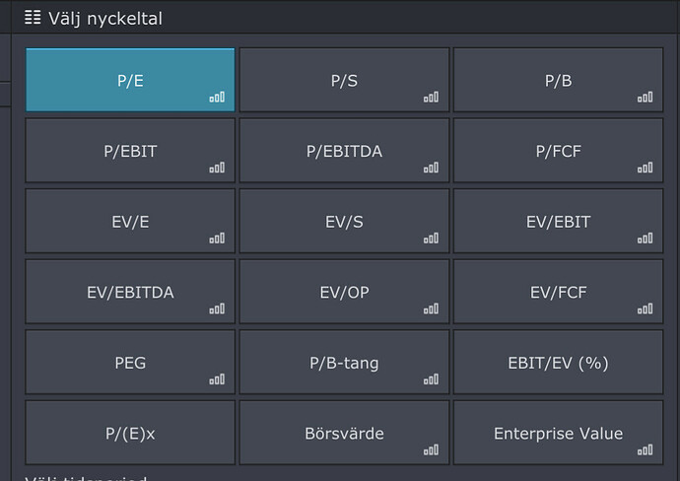Open chart icon on the EV/EBIT tile

coord(645,238)
